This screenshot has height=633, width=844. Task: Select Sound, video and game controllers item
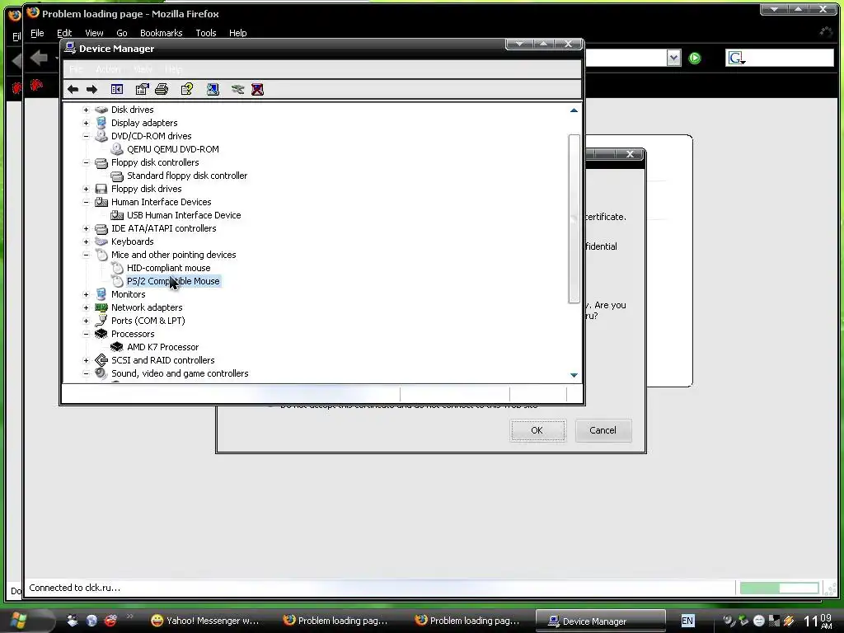(x=180, y=373)
